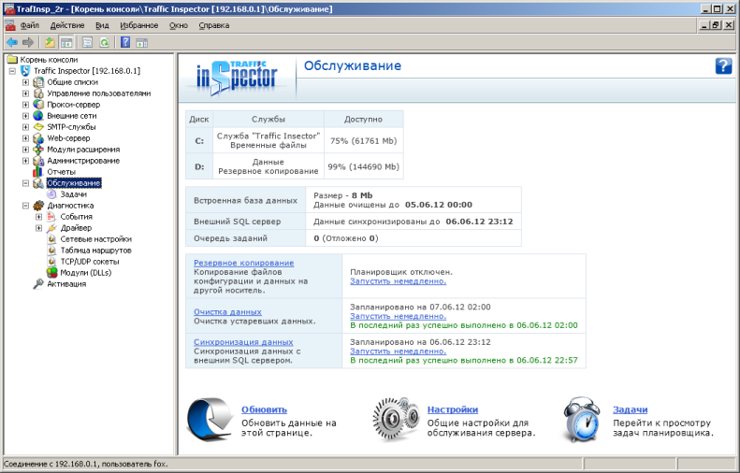Open the Избранное menu
Image resolution: width=740 pixels, height=473 pixels.
(x=138, y=25)
